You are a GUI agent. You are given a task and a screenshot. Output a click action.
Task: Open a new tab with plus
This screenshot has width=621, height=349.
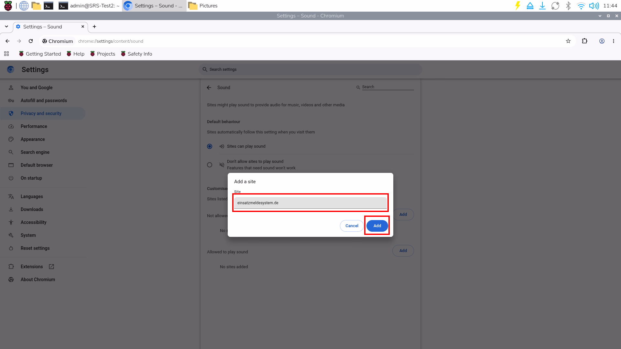click(94, 26)
